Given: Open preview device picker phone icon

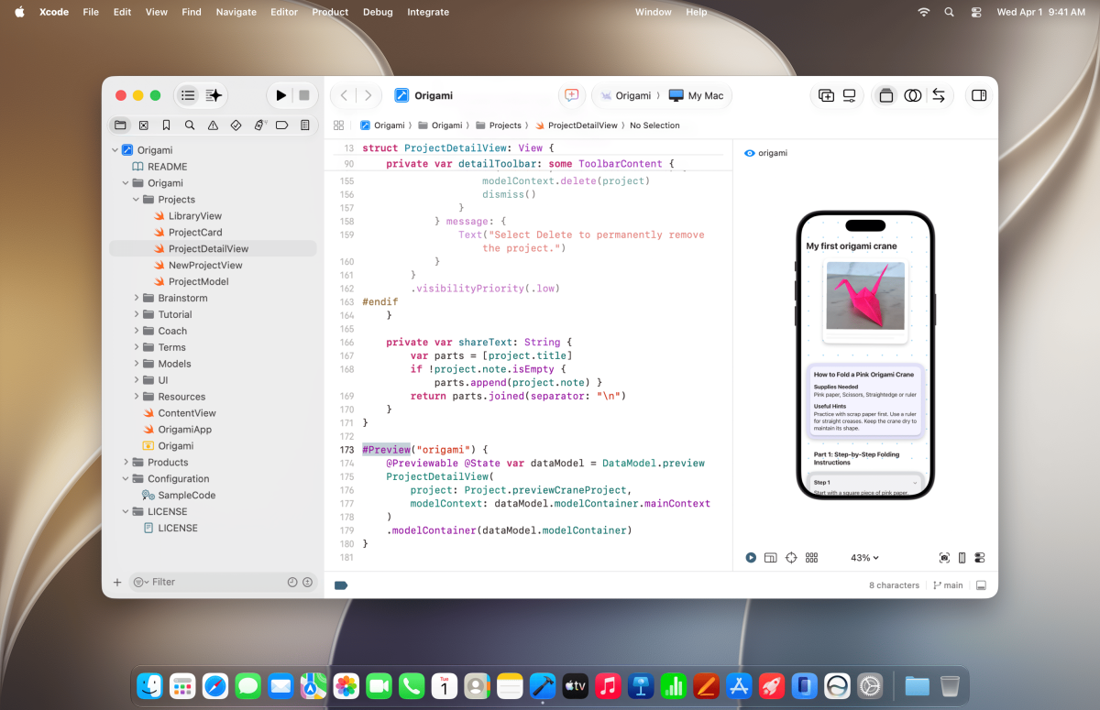Looking at the screenshot, I should 962,558.
